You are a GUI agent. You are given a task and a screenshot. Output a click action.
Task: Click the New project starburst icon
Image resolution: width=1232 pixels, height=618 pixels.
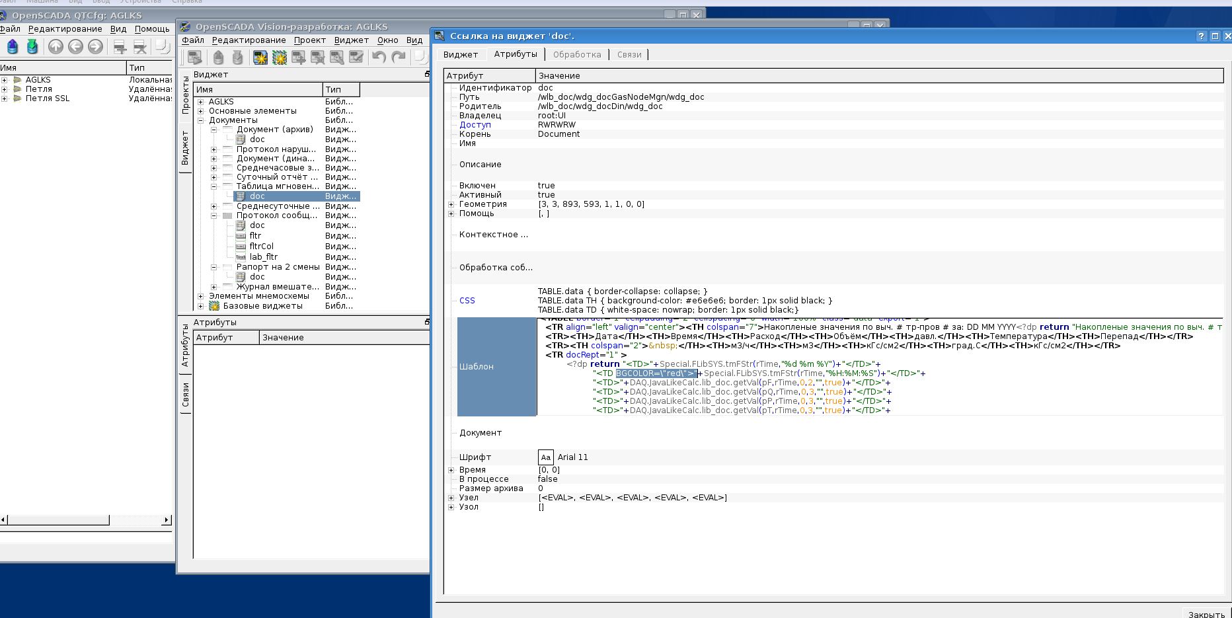260,58
